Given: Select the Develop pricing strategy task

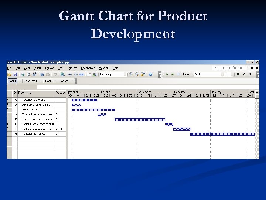Looking at the screenshot, I should tap(37, 105).
